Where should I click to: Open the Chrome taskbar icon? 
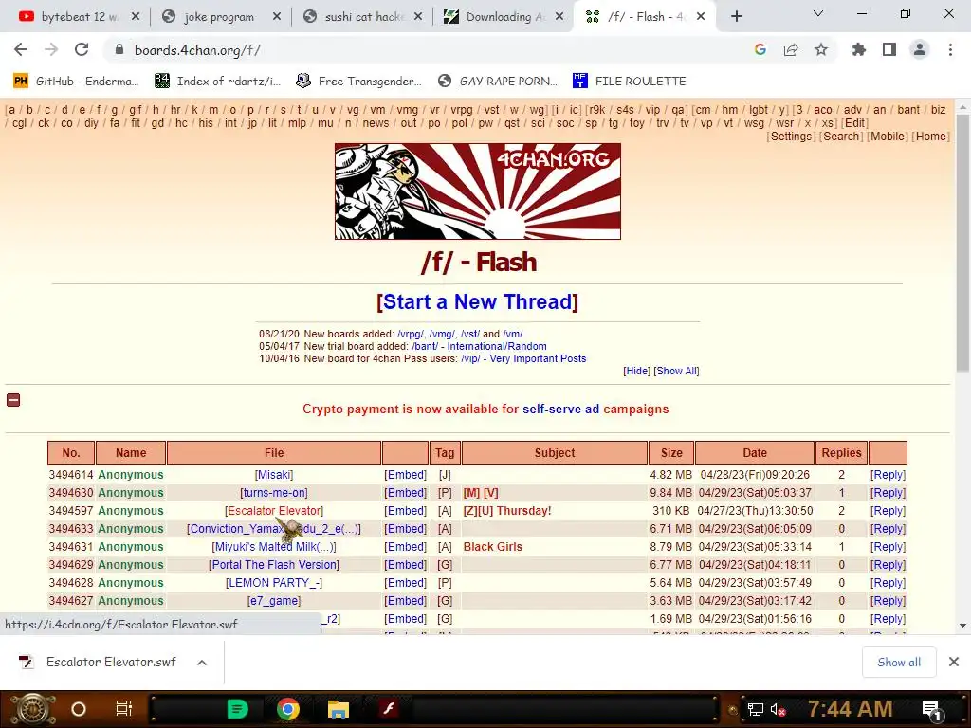point(288,709)
